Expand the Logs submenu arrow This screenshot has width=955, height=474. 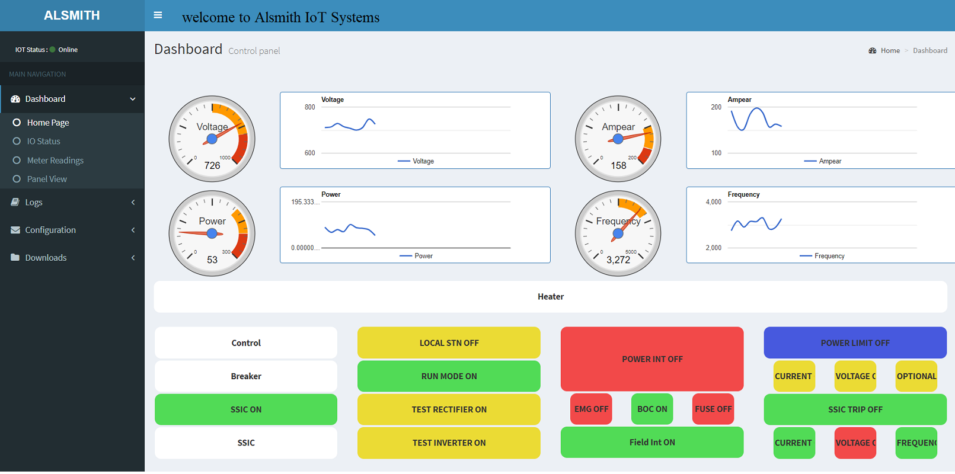tap(133, 203)
